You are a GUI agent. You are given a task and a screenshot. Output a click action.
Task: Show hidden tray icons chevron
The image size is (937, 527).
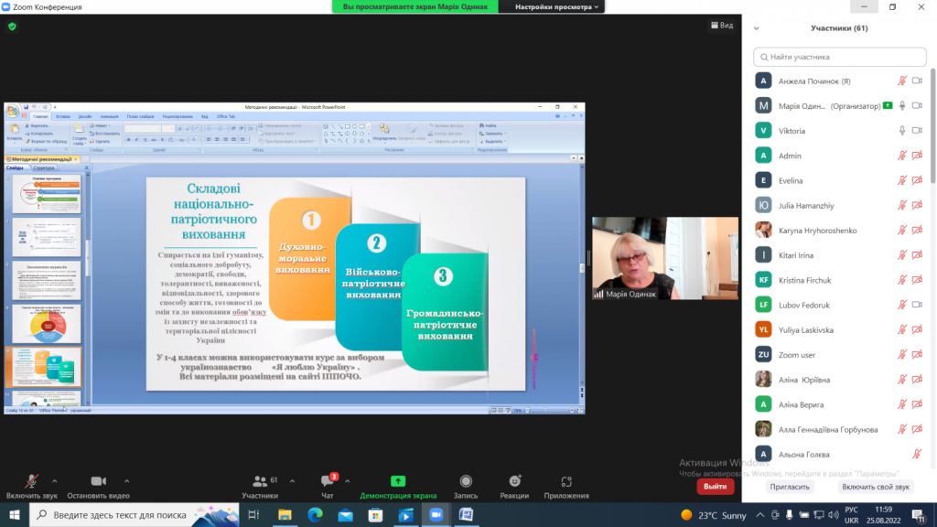click(x=760, y=515)
